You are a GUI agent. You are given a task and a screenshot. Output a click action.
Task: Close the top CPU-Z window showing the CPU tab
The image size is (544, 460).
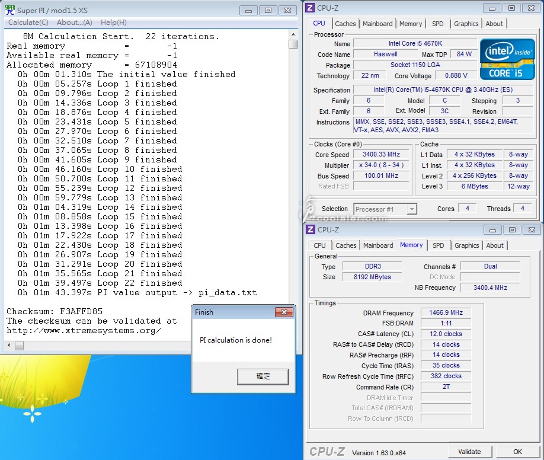coord(531,8)
